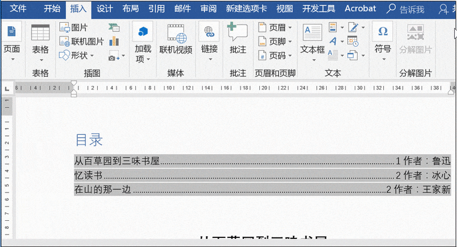
Task: Open Quick Parts document parts icon
Action: click(333, 27)
